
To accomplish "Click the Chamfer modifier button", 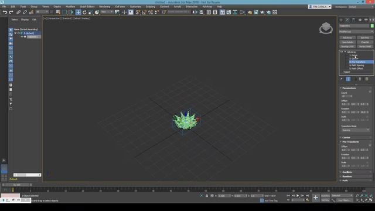I will [x=364, y=42].
